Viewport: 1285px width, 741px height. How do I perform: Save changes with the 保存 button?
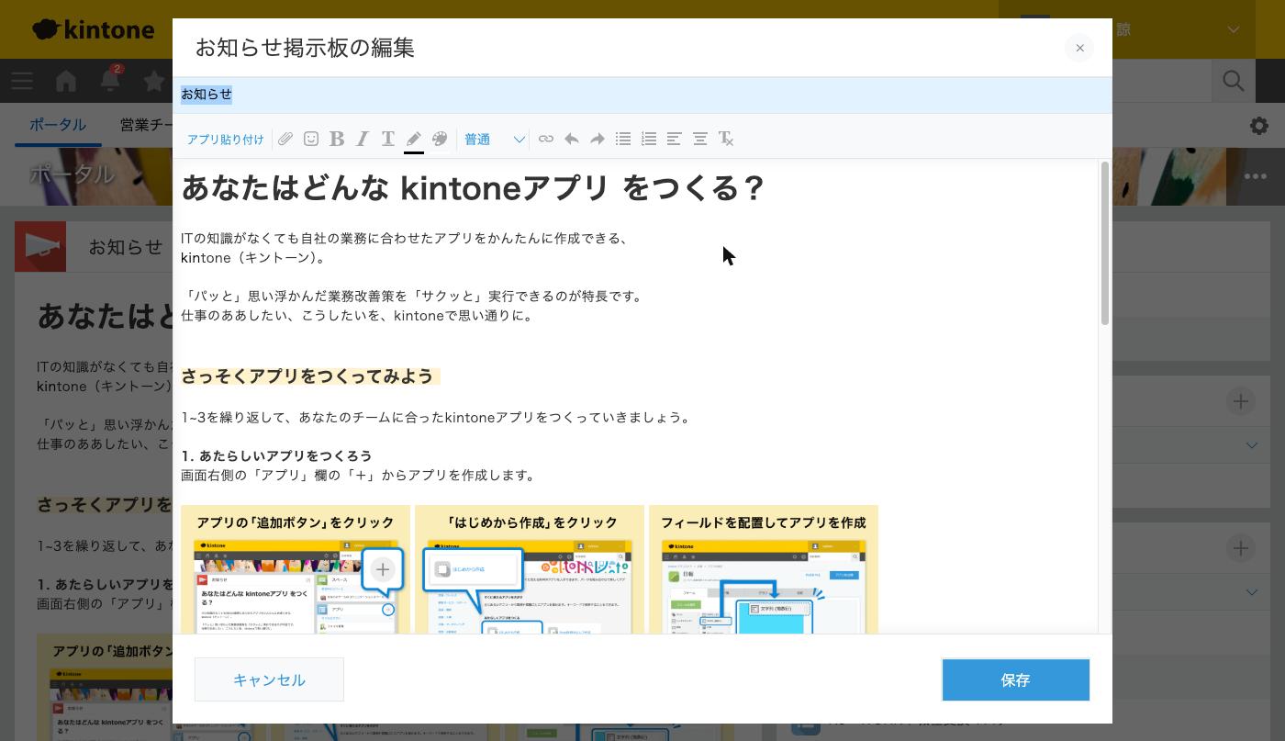[1015, 679]
